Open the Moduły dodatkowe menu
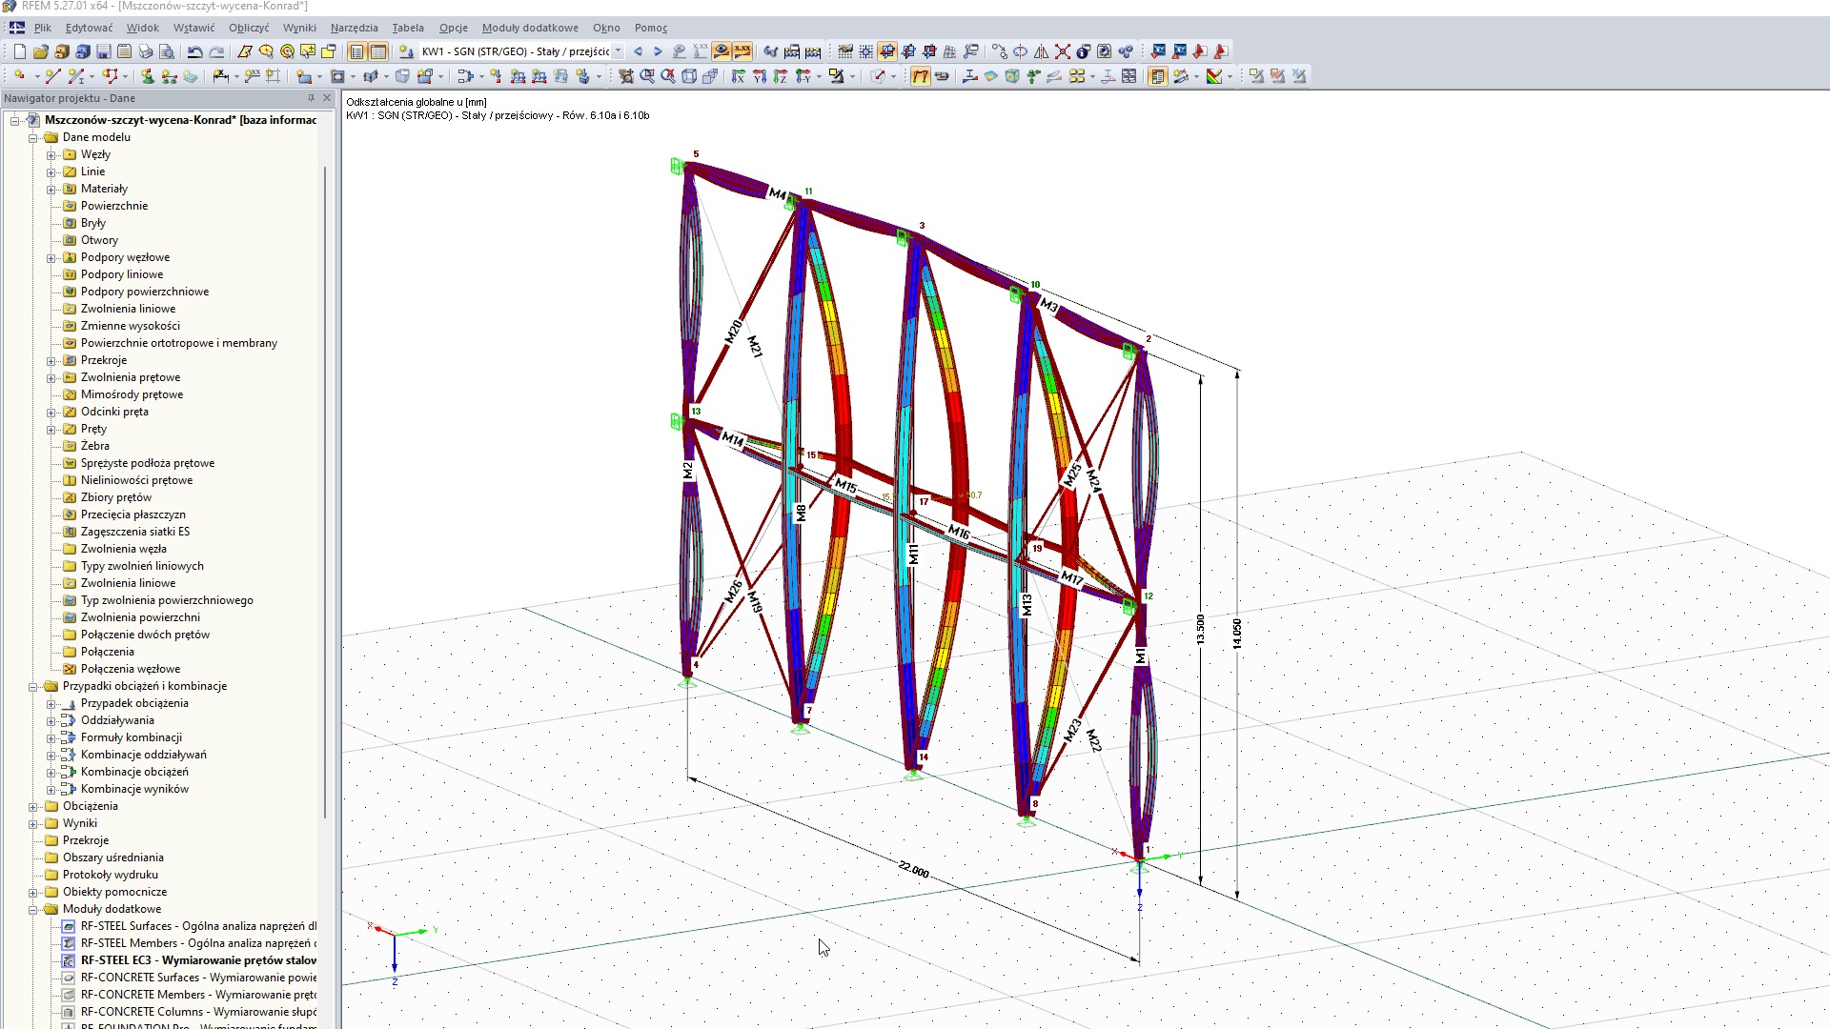The height and width of the screenshot is (1029, 1830). tap(530, 28)
